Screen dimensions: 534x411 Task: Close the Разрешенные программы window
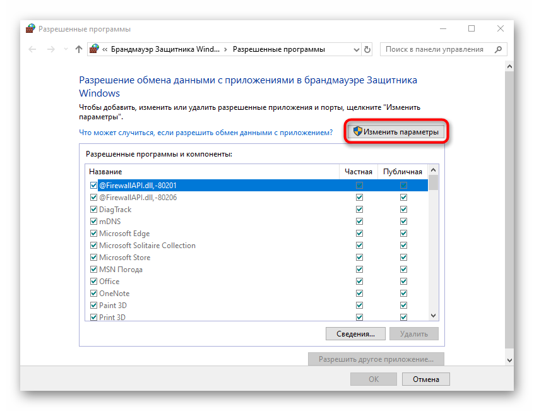pyautogui.click(x=501, y=28)
